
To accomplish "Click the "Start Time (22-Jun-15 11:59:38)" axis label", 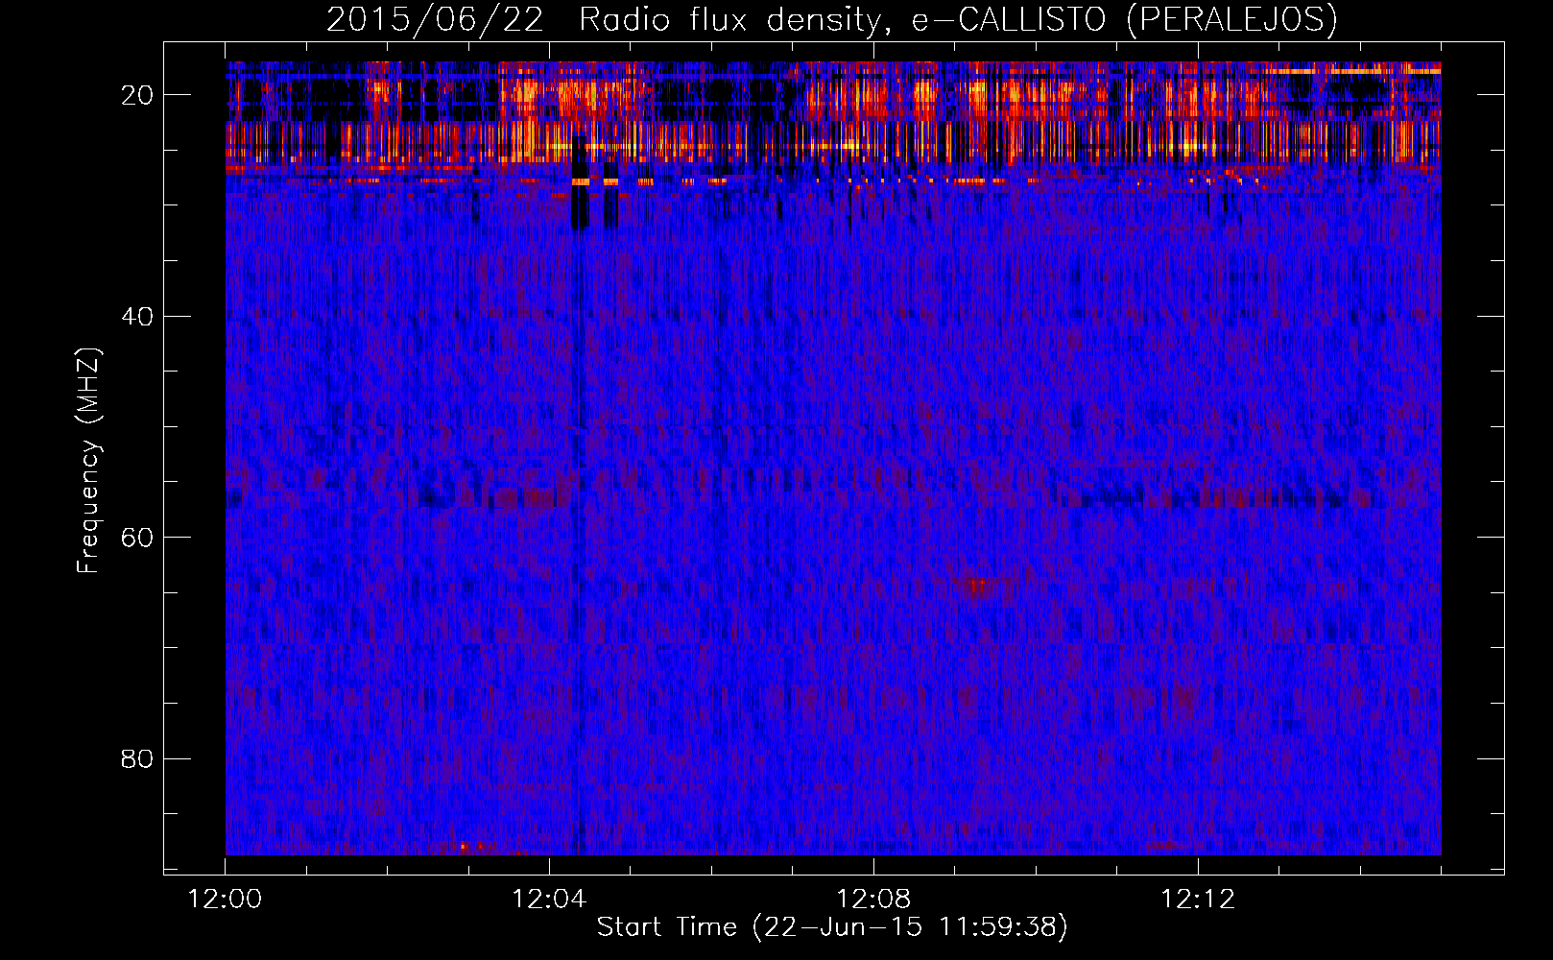I will click(x=832, y=927).
